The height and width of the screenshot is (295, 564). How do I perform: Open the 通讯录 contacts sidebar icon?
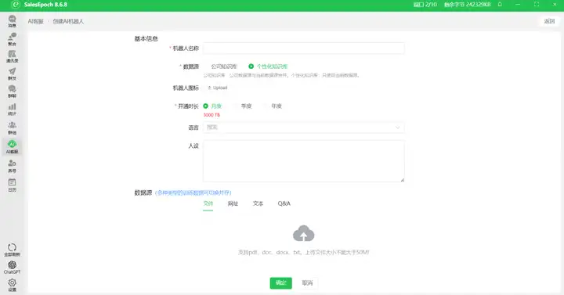[12, 56]
